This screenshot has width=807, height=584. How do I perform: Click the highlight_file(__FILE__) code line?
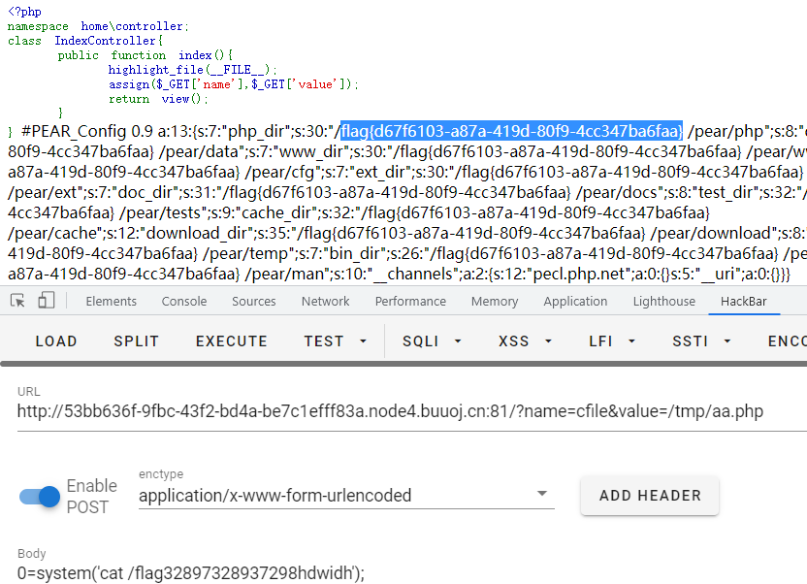tap(192, 70)
